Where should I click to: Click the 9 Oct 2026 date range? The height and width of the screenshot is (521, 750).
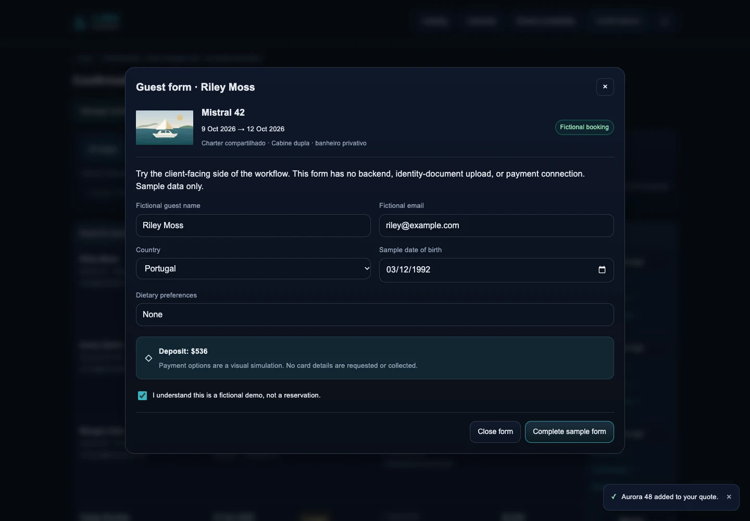click(x=243, y=129)
